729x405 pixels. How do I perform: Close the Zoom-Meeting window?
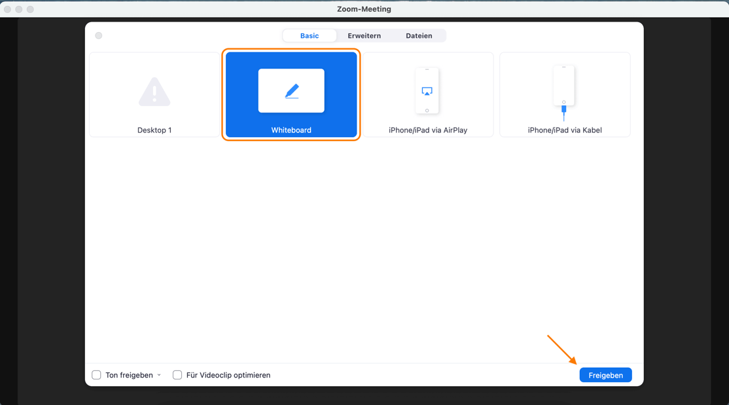coord(8,9)
